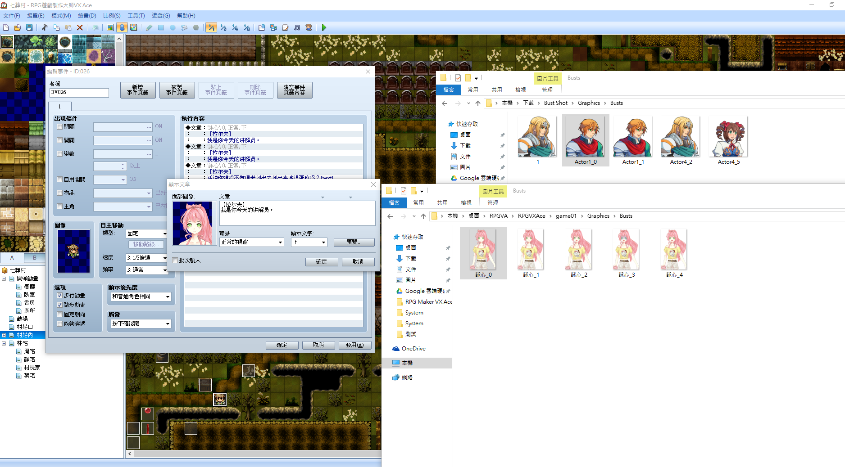Click 新增事件頁籤 button
845x467 pixels.
[x=138, y=90]
